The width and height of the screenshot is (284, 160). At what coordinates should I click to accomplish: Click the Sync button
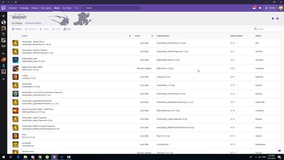pyautogui.click(x=67, y=29)
